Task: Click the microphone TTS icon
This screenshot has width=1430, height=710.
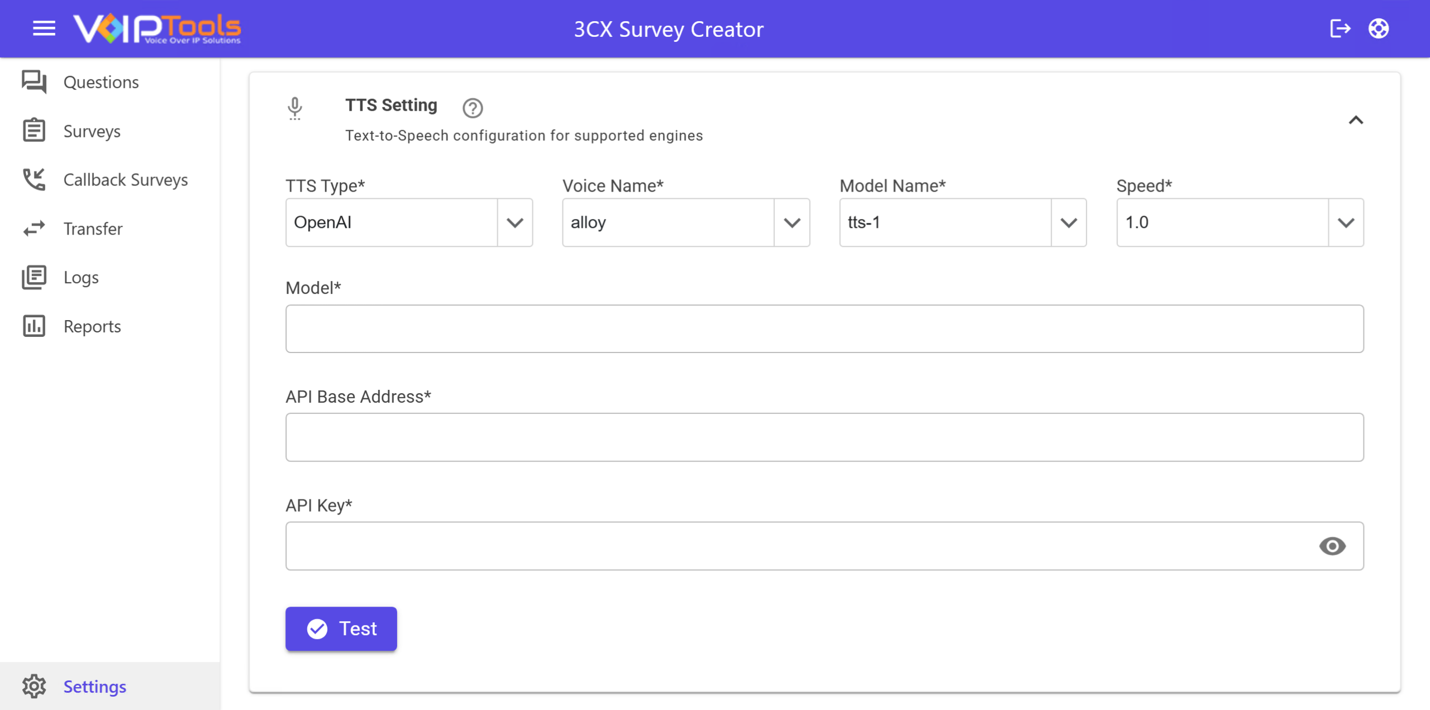Action: coord(295,108)
